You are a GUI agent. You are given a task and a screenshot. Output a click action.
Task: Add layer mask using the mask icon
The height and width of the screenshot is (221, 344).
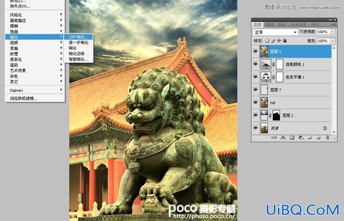pos(292,138)
